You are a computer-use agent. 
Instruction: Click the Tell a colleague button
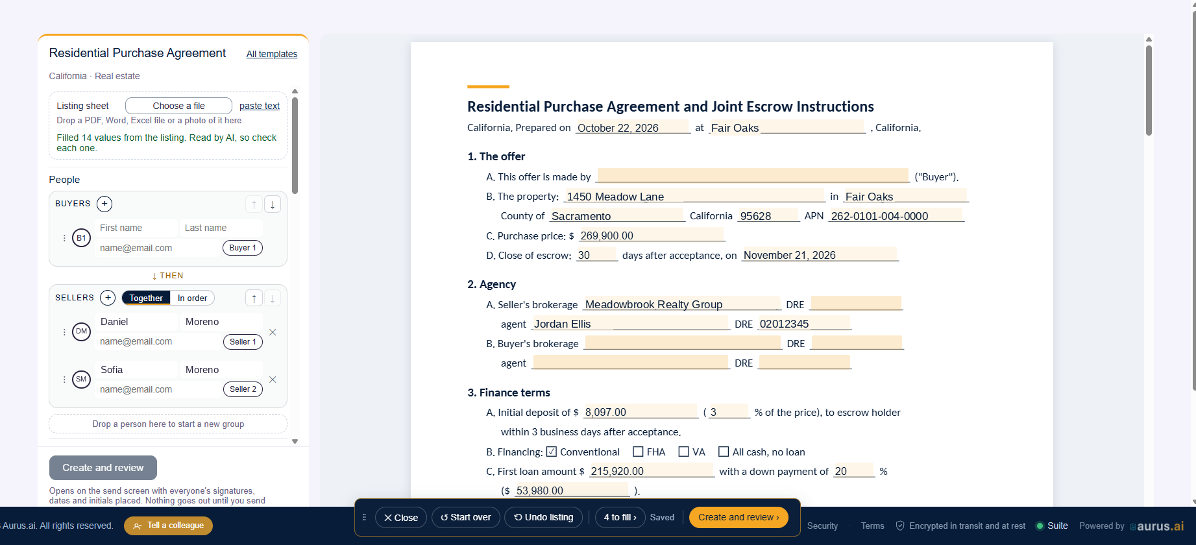pos(168,526)
